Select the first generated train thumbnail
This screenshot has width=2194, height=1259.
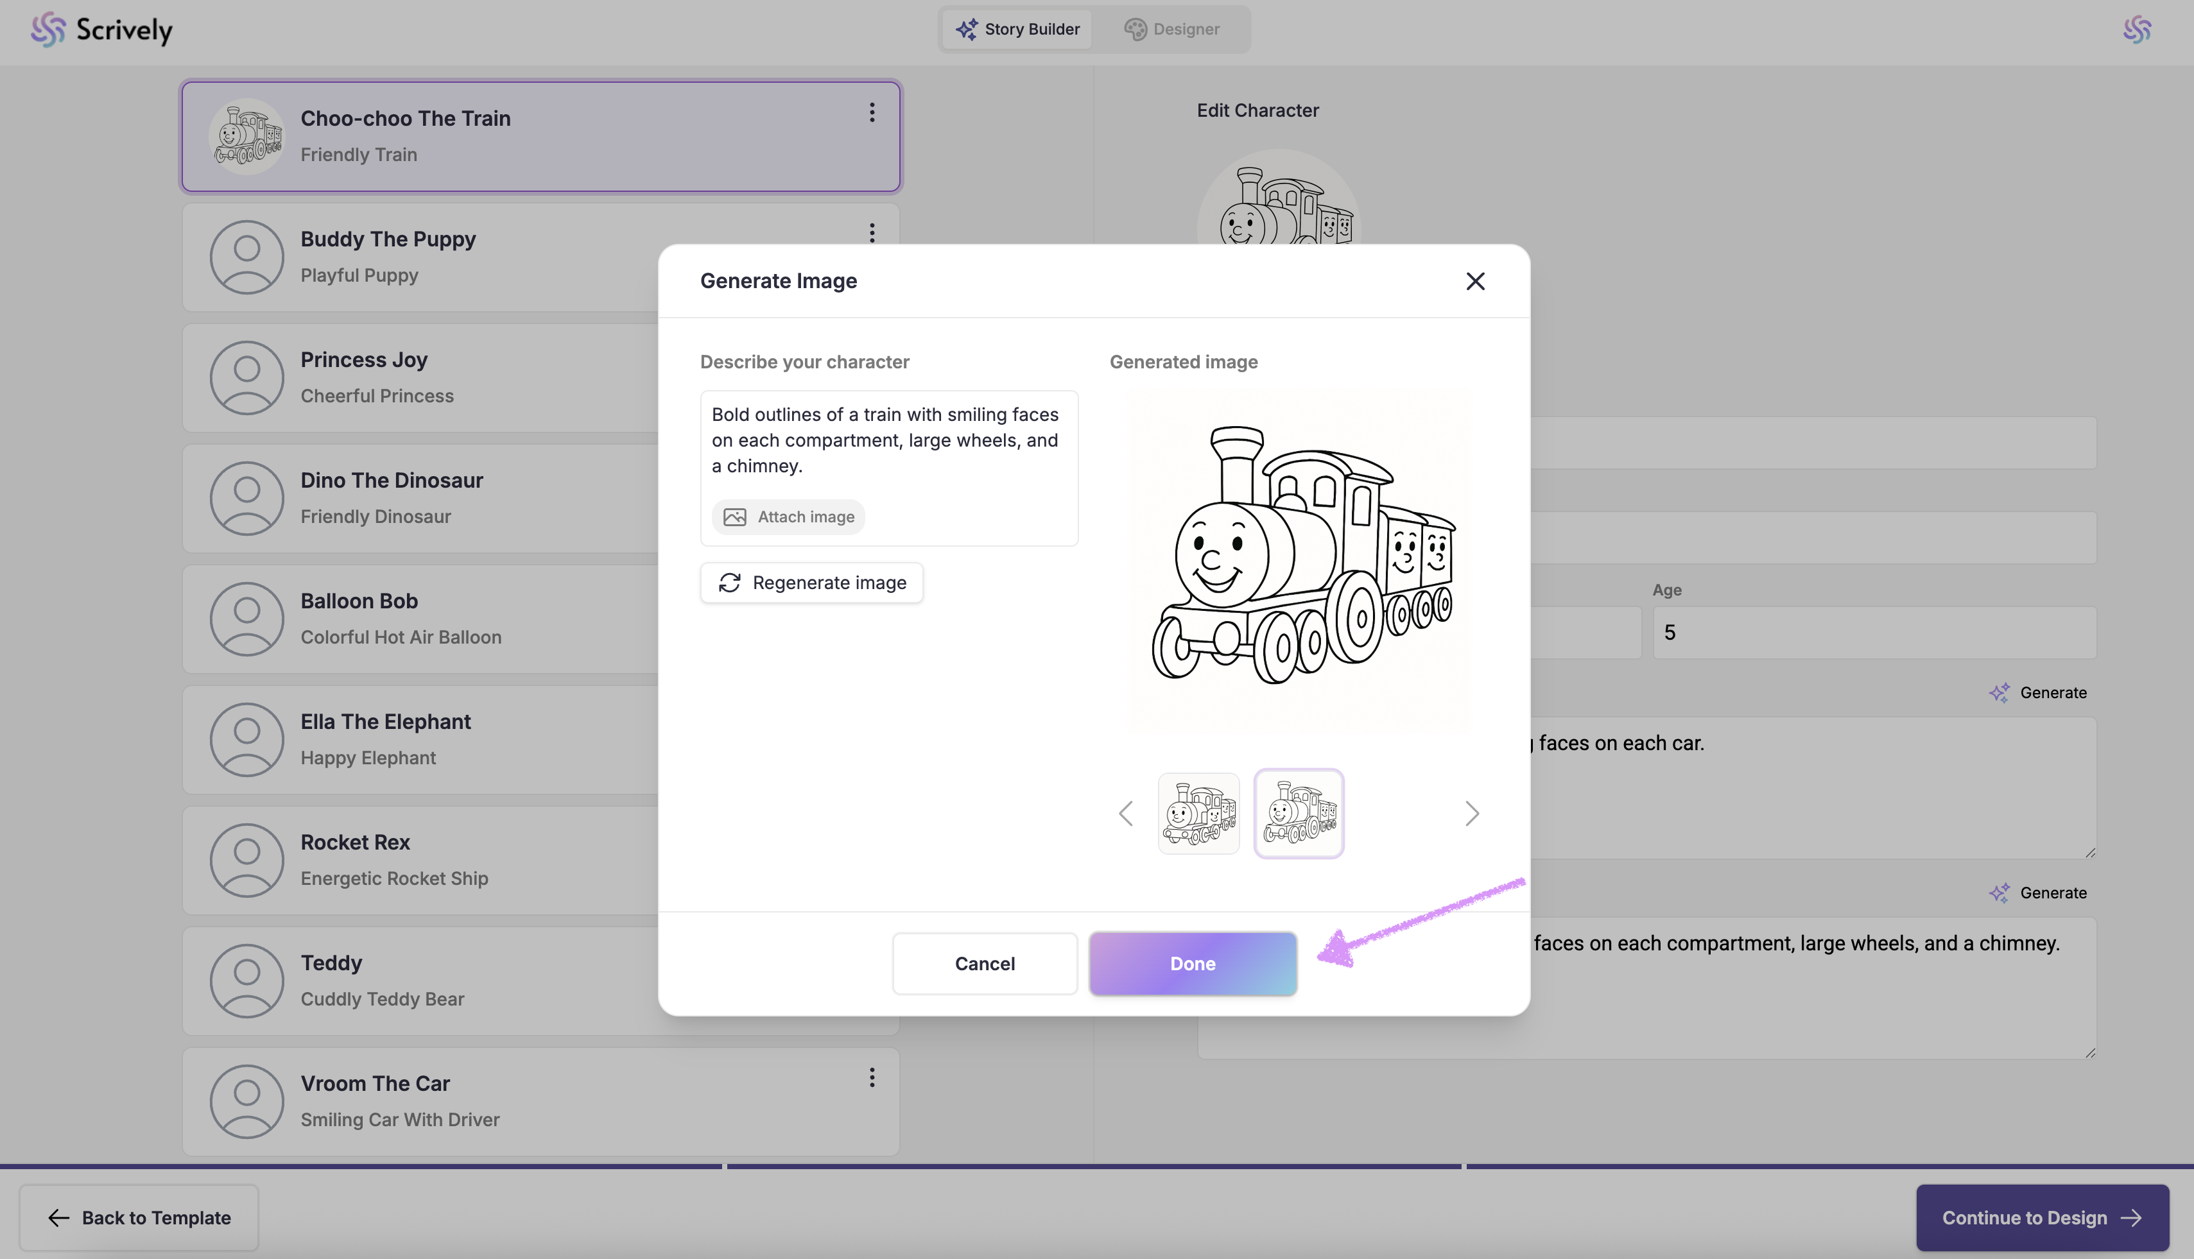(1198, 814)
